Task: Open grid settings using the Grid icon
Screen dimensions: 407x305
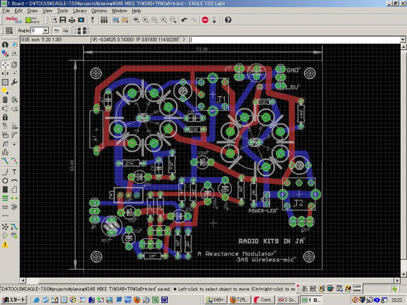Action: point(9,30)
